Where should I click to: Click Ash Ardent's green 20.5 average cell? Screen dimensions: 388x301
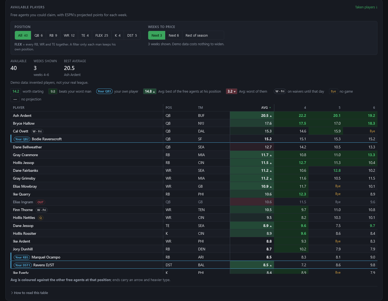tap(252, 115)
